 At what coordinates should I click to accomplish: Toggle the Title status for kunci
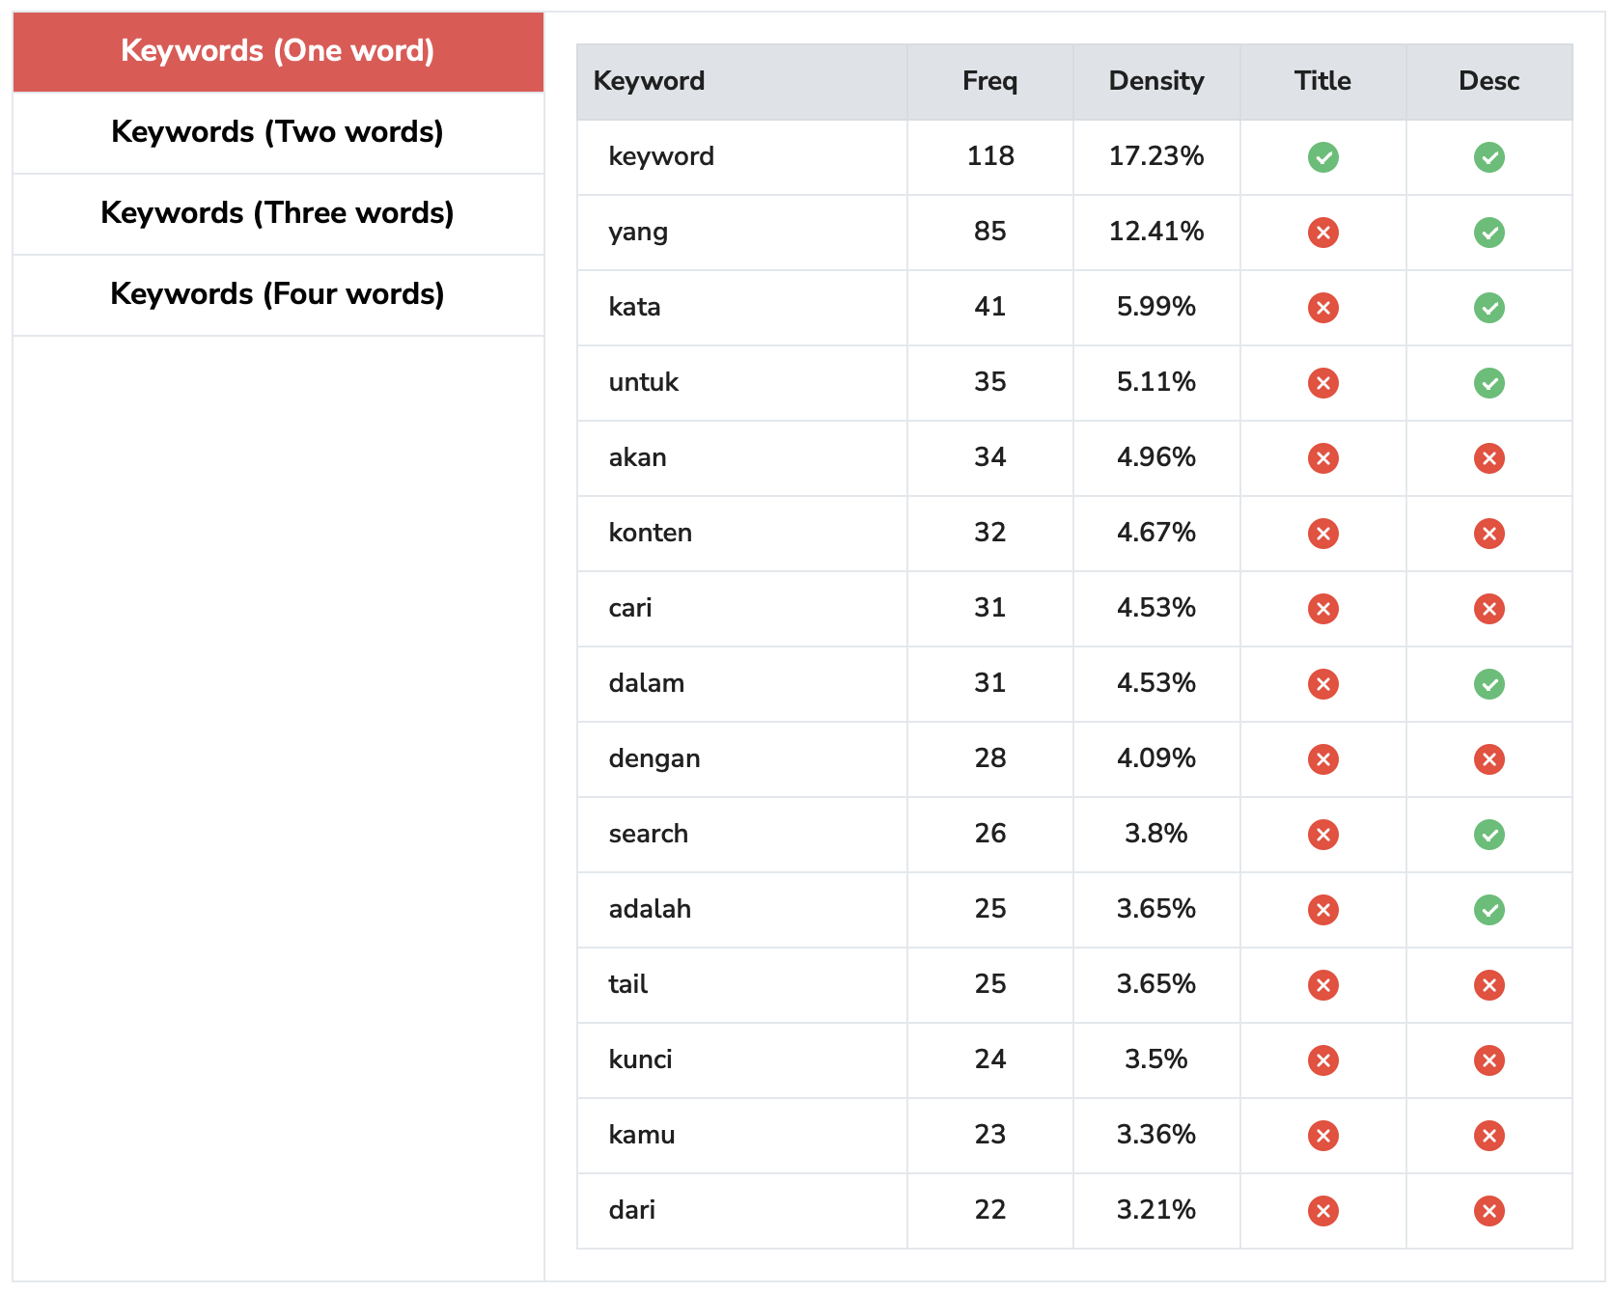point(1322,1060)
